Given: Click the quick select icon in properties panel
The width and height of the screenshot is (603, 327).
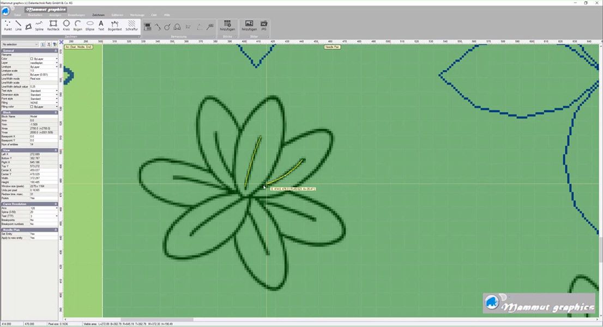Looking at the screenshot, I should [x=49, y=44].
